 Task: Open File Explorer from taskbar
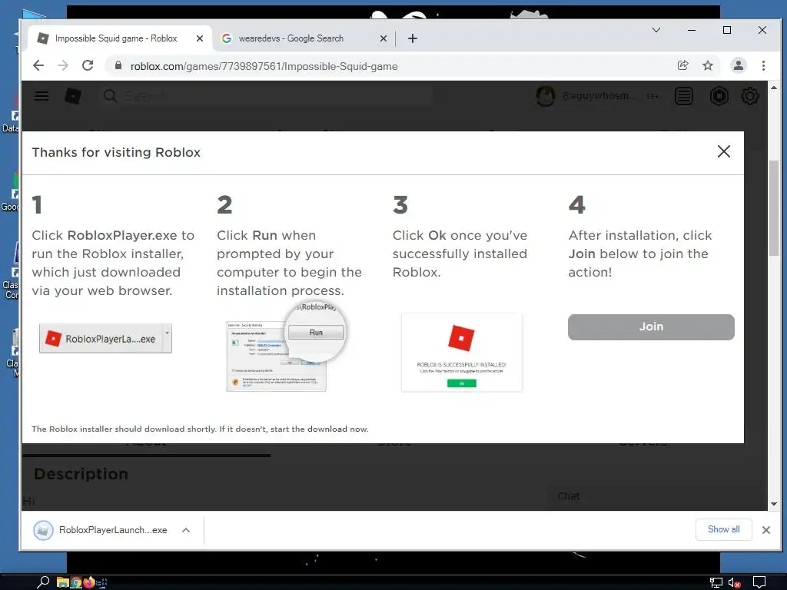coord(62,582)
